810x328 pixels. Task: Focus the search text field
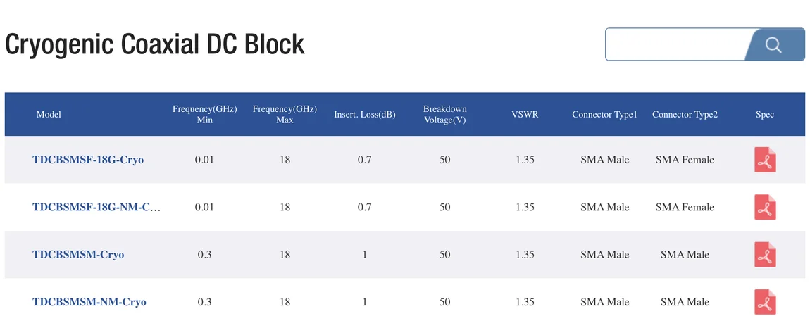coord(675,45)
